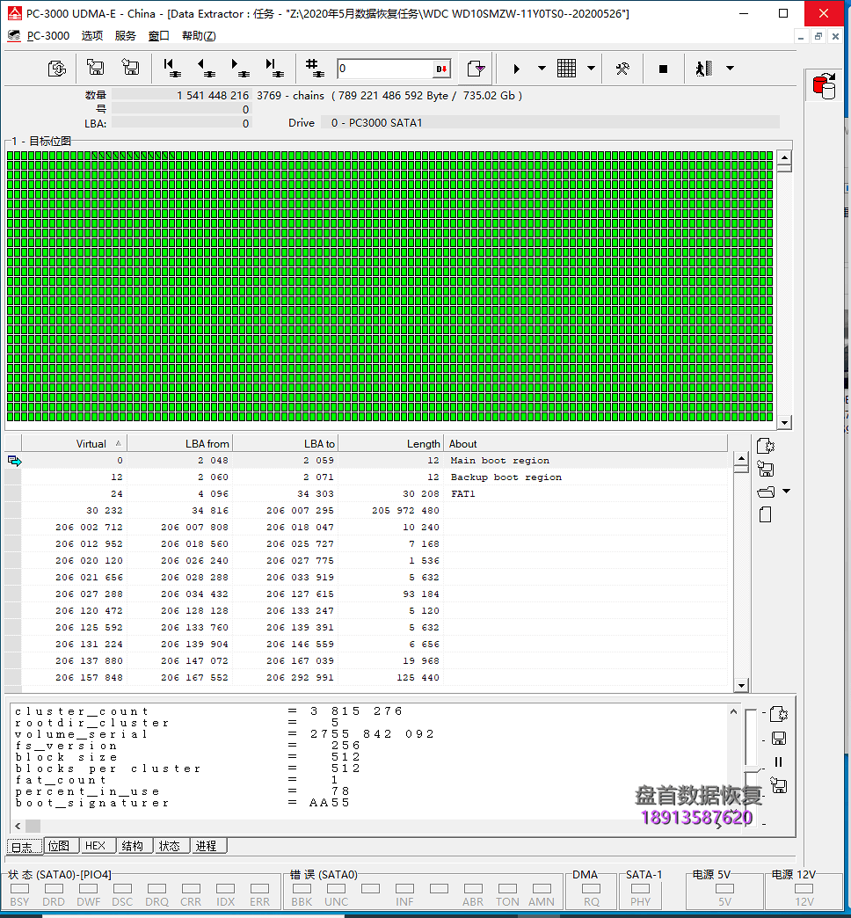Restore the inner Data Extractor window
Image resolution: width=851 pixels, height=918 pixels.
click(x=818, y=36)
